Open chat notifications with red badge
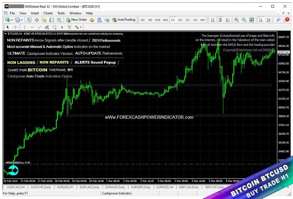293x199 pixels. pos(286,20)
